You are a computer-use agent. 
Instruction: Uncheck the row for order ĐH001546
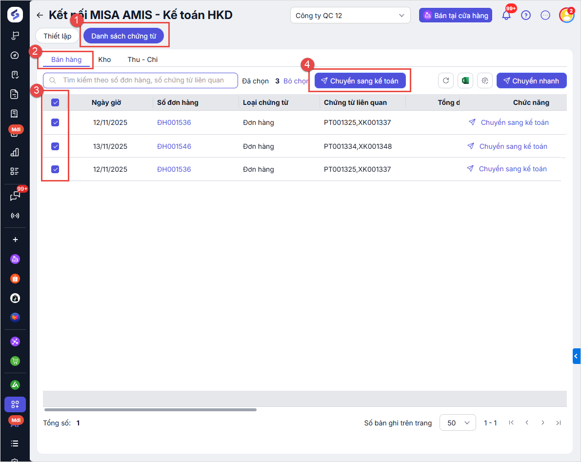point(55,146)
